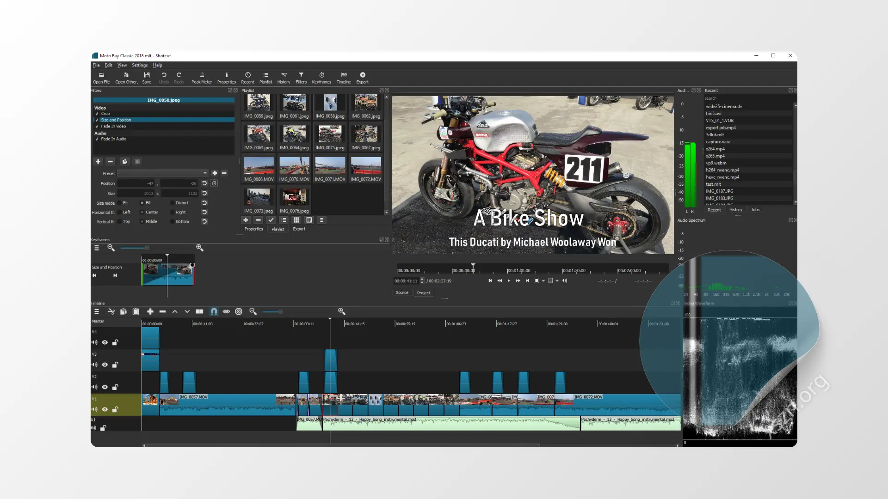Click the Jobs tab

coord(755,210)
